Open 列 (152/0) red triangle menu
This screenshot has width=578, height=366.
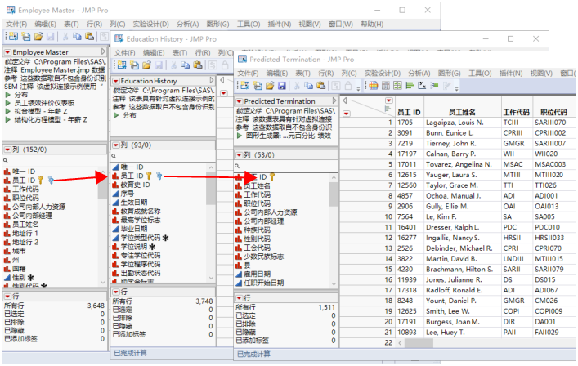[x=7, y=150]
